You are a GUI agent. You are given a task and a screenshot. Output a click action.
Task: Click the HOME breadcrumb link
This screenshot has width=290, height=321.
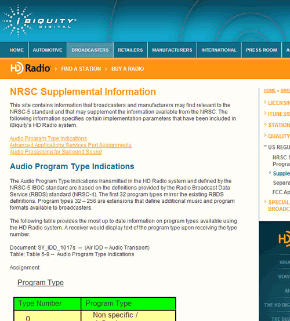270,90
